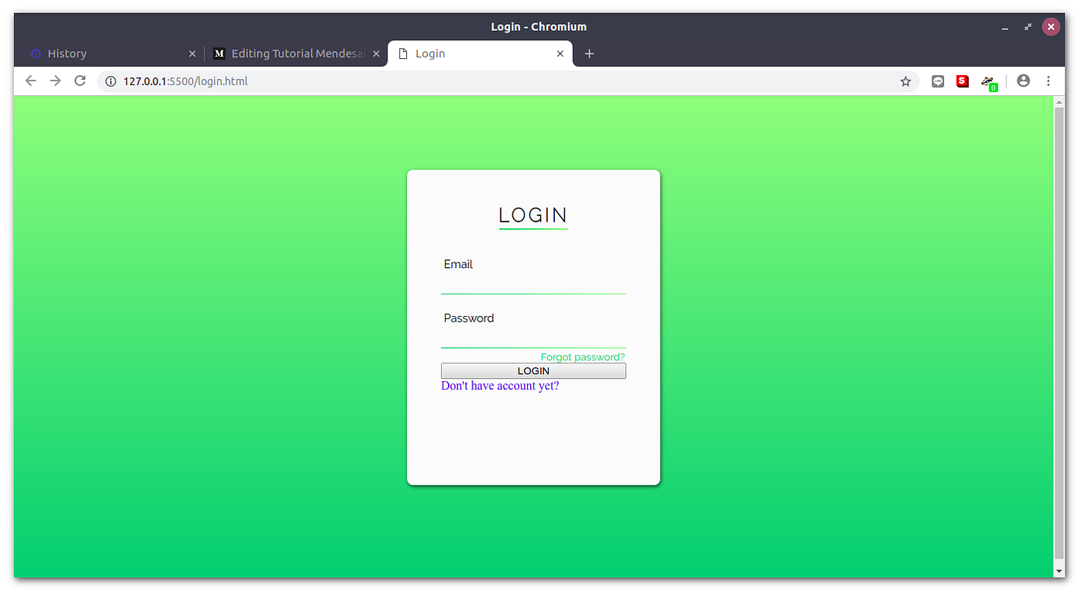Open the Forgot password link
Viewport: 1085px width, 598px height.
click(x=582, y=357)
